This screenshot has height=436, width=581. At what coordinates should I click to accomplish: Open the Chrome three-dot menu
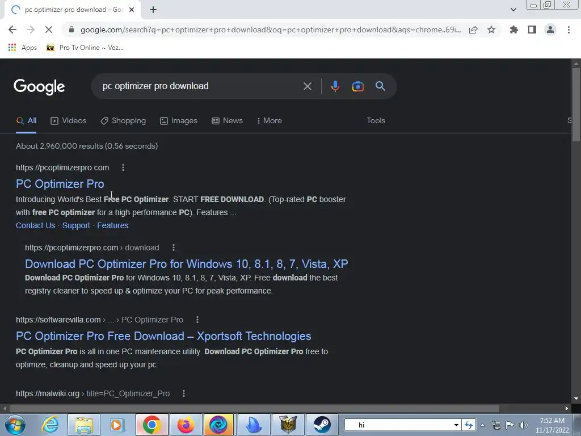click(569, 30)
